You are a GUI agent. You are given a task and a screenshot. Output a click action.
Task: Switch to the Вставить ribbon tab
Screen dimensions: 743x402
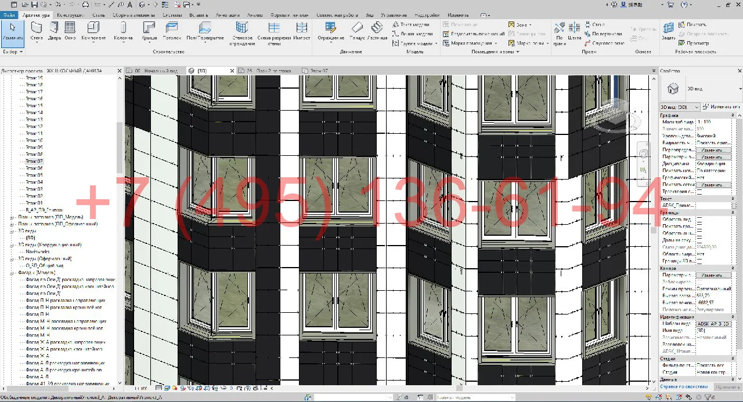pyautogui.click(x=199, y=15)
